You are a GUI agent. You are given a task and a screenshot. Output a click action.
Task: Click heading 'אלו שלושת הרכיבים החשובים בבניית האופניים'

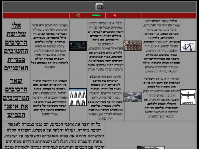[x=16, y=46]
